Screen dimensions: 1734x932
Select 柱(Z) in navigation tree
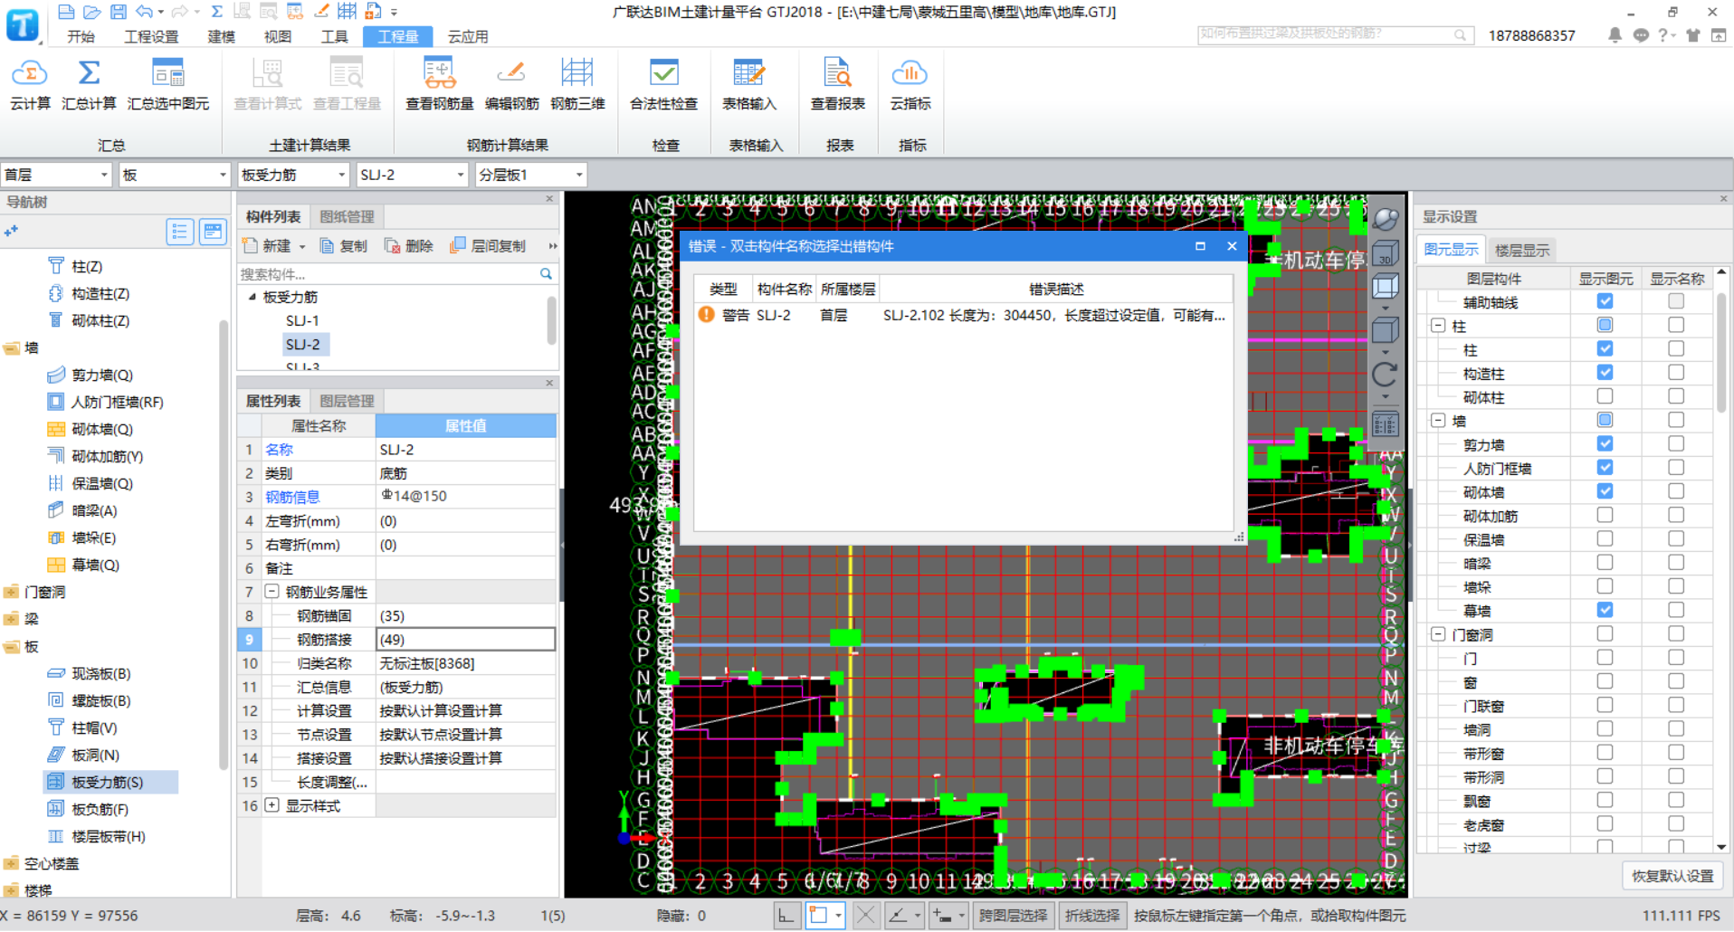[87, 266]
